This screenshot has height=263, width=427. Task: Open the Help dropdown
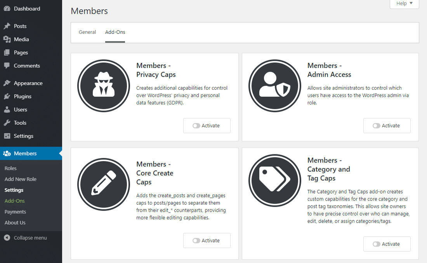tap(404, 3)
